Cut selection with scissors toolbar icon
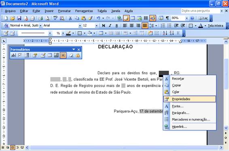The height and width of the screenshot is (151, 229). [70, 18]
